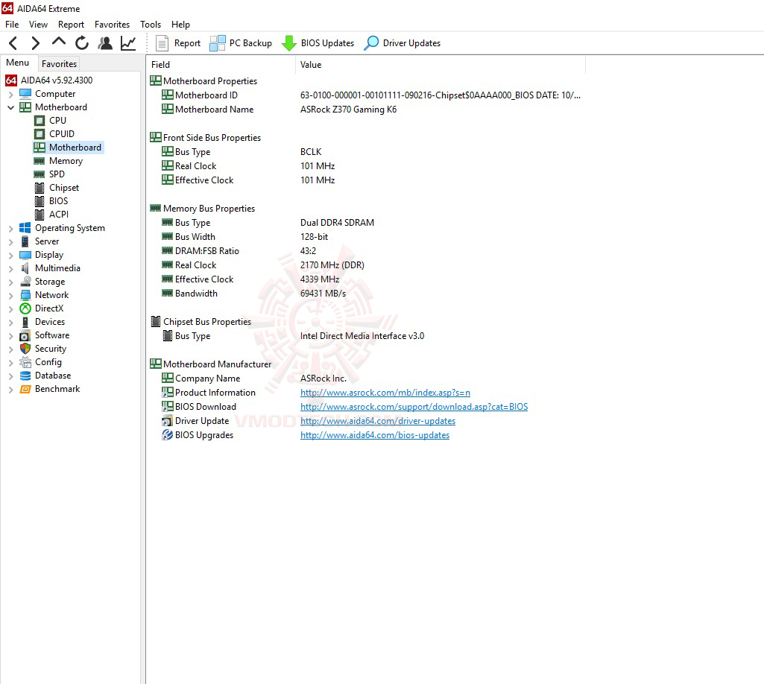
Task: Click the Security shield icon
Action: click(25, 349)
